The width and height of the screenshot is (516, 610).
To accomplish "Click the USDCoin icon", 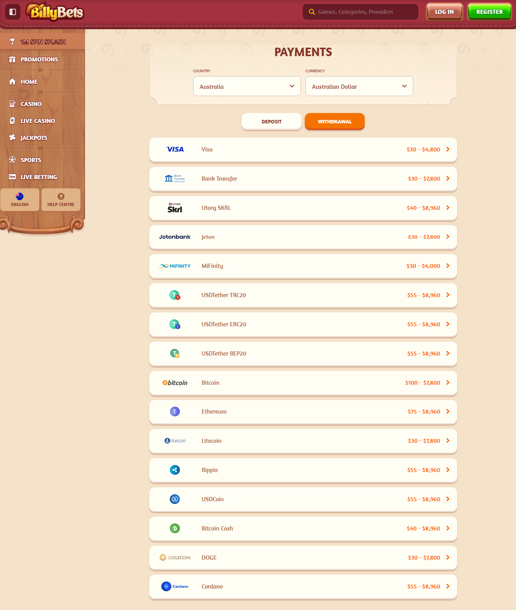I will click(x=175, y=499).
